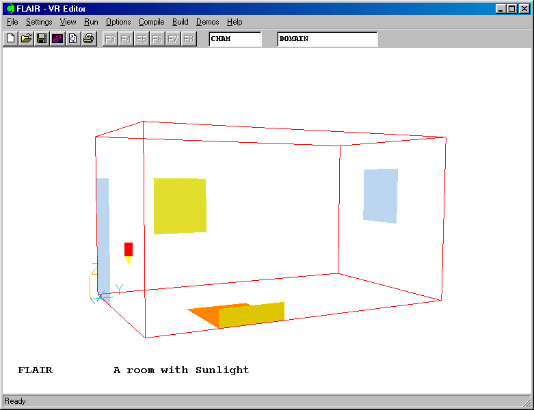534x410 pixels.
Task: Select the small red object in the room
Action: 128,249
